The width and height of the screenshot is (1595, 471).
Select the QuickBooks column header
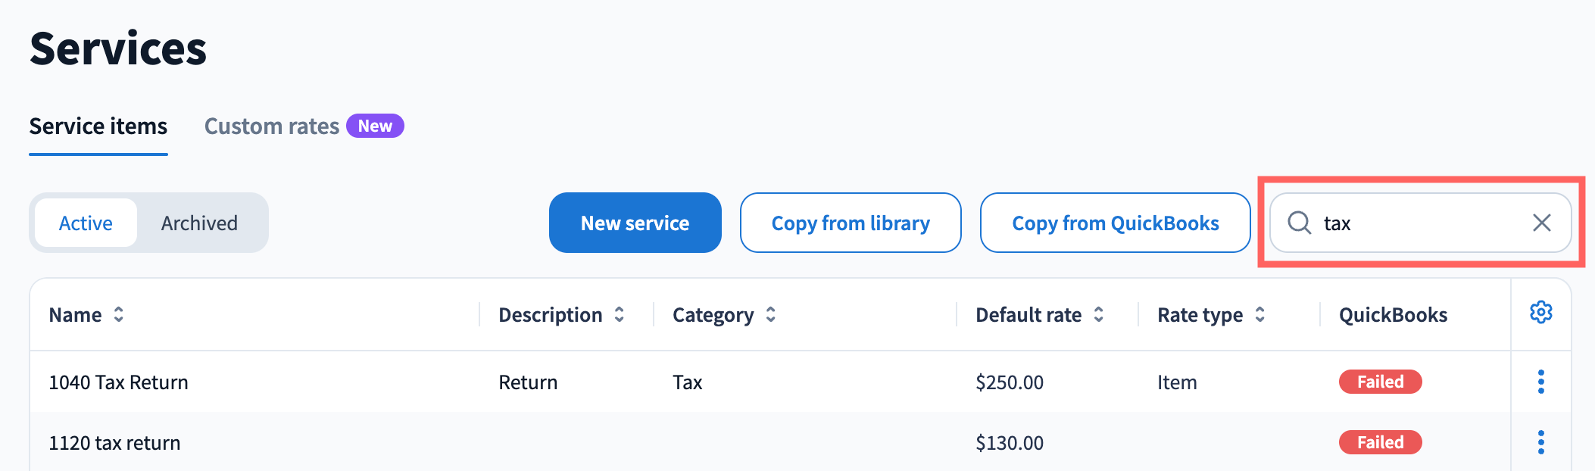coord(1393,315)
